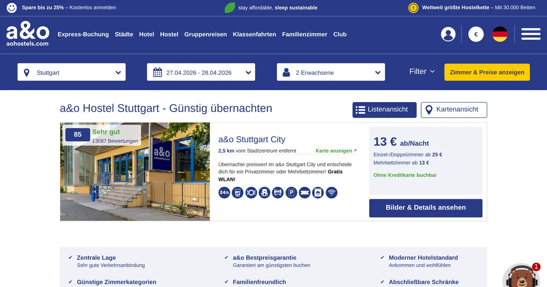Open Club navigation item
This screenshot has height=287, width=547.
pos(340,34)
